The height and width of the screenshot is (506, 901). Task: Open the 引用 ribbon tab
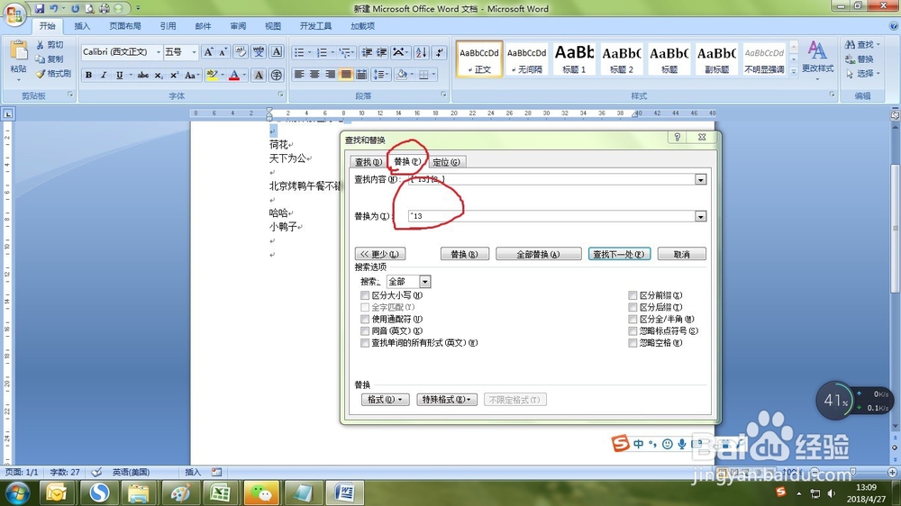[x=168, y=26]
